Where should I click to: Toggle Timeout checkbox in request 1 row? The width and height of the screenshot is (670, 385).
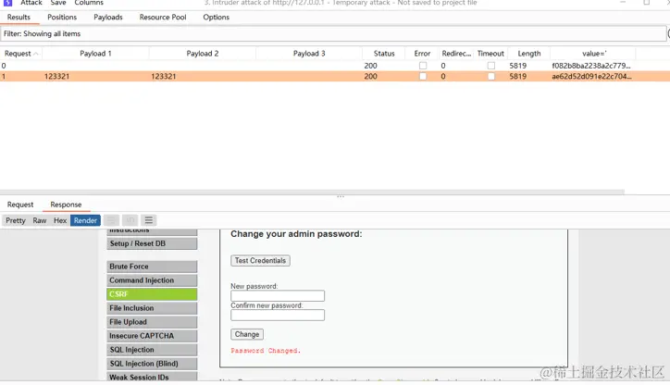(491, 77)
